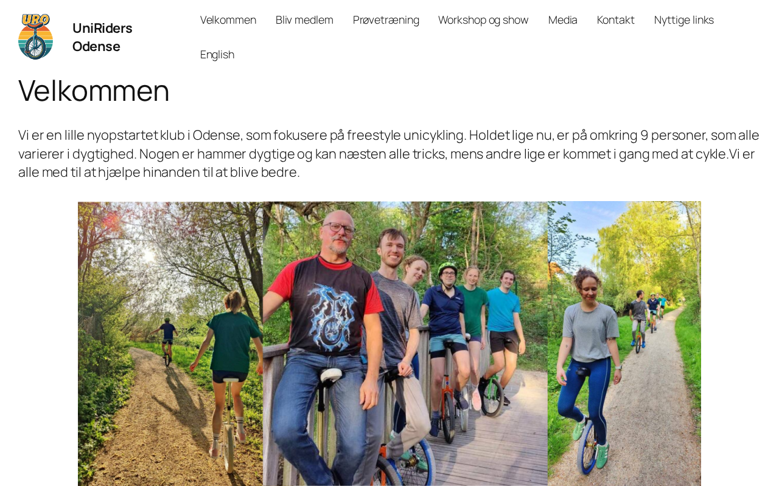
Task: Navigate to the Media page
Action: coord(563,20)
